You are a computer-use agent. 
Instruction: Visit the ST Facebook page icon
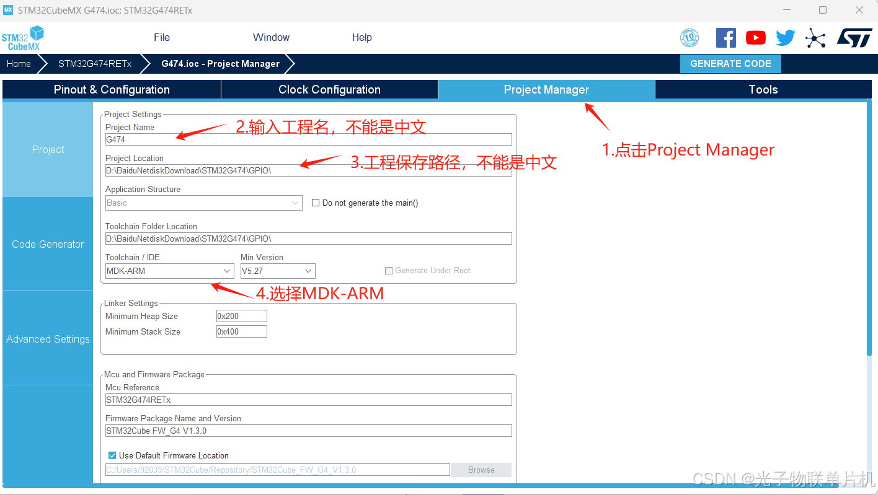point(726,38)
